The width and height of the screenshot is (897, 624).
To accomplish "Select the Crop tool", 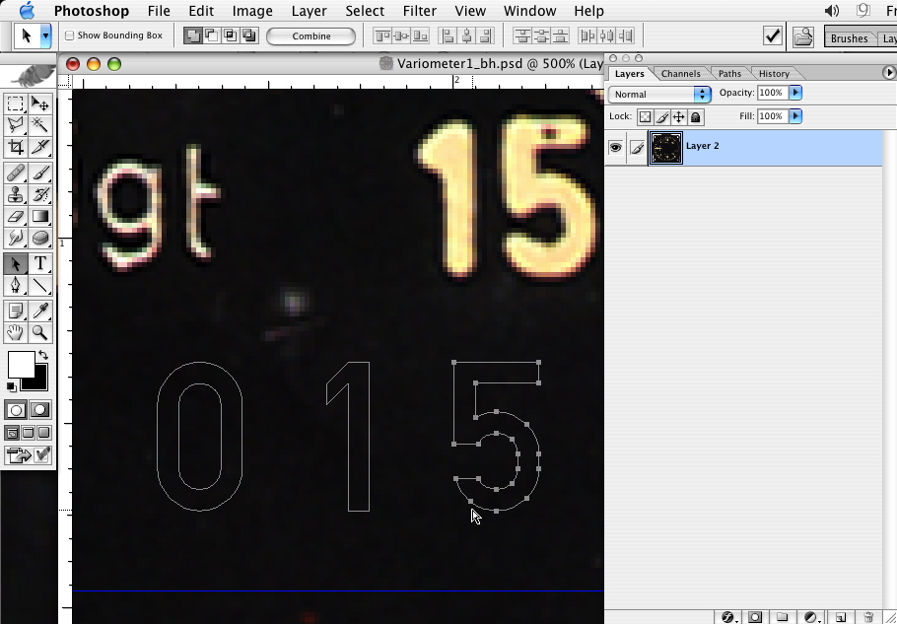I will [x=16, y=147].
